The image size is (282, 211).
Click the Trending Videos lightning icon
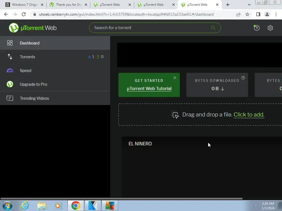click(x=10, y=98)
